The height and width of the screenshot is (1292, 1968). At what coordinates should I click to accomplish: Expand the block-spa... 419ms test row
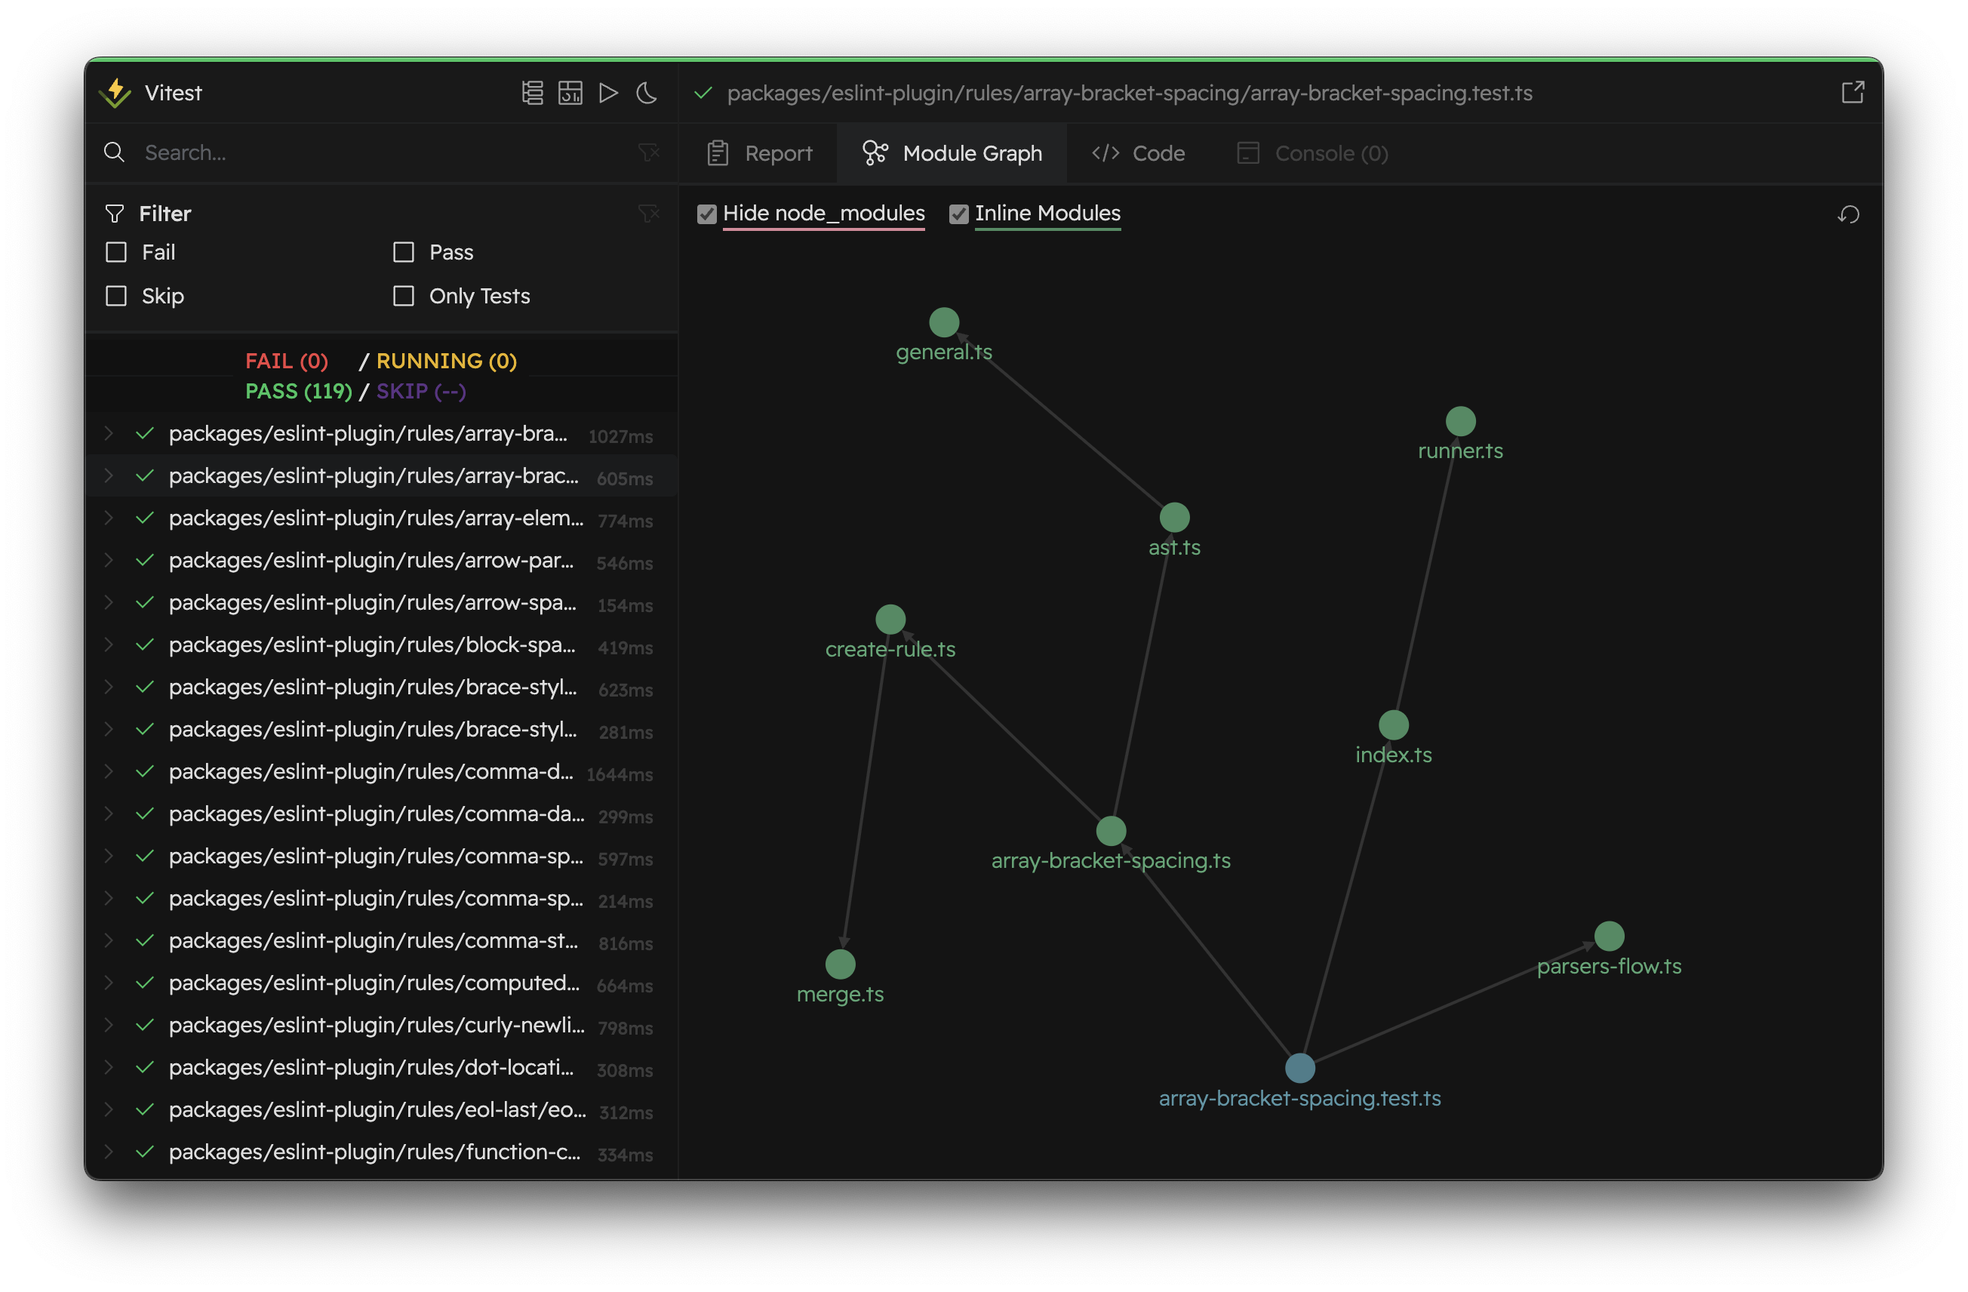pyautogui.click(x=109, y=644)
